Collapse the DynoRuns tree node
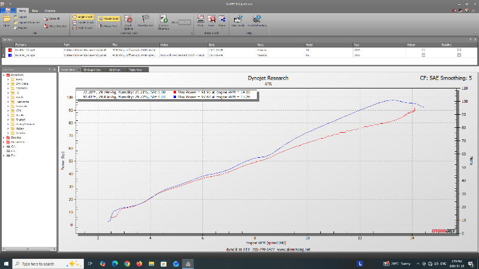 [4, 75]
